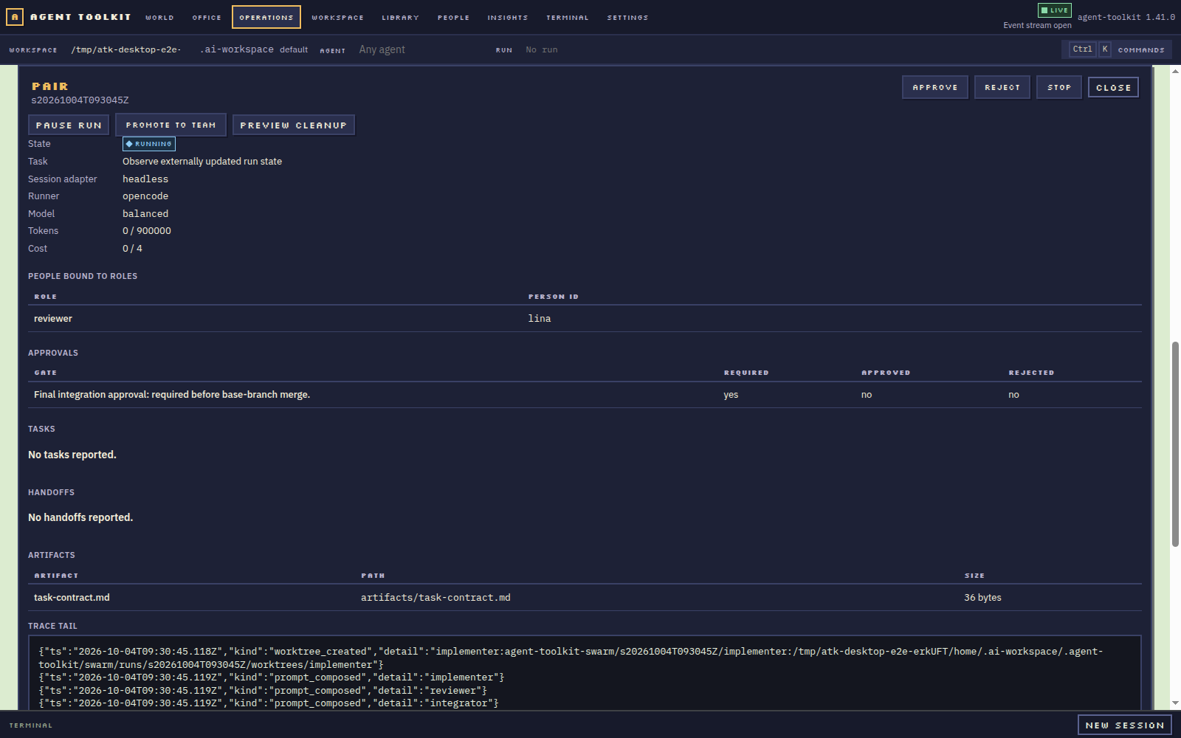Click the Tokens value 0 / 900000
Image resolution: width=1181 pixels, height=738 pixels.
pos(147,231)
